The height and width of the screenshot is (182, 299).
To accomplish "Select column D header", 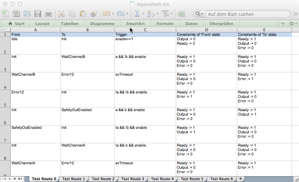I will tap(206, 30).
